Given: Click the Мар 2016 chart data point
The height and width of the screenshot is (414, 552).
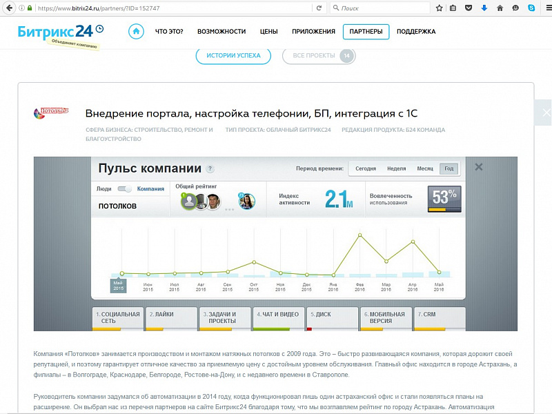Looking at the screenshot, I should coord(386,262).
